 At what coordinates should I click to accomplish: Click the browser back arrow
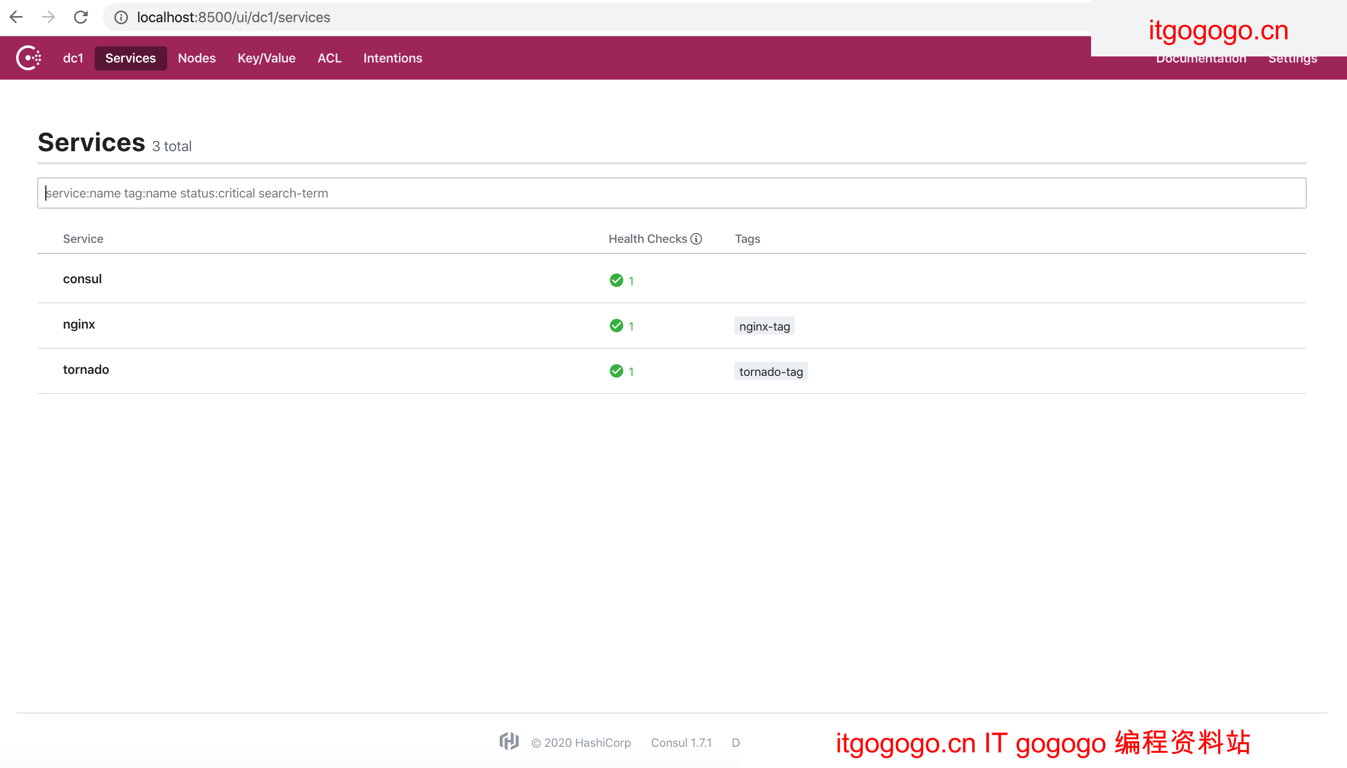pyautogui.click(x=16, y=18)
